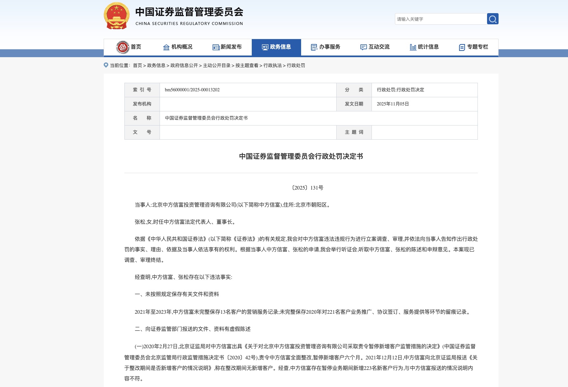Click the location pin icon before 当前位置
The image size is (568, 387).
click(x=106, y=65)
